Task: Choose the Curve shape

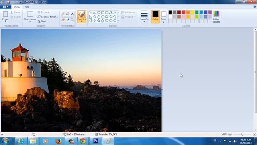Action: click(x=95, y=12)
